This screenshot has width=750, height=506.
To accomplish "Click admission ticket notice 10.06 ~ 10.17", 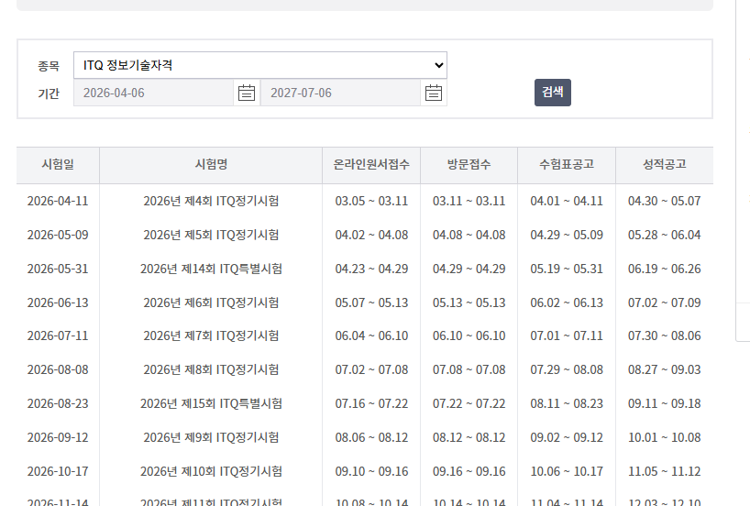I will pos(567,471).
